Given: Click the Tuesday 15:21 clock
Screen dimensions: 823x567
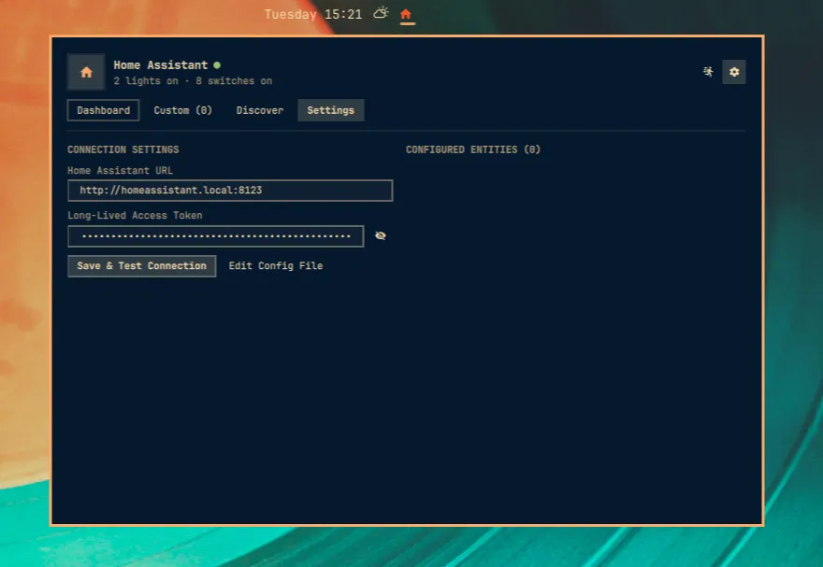Looking at the screenshot, I should click(x=312, y=14).
